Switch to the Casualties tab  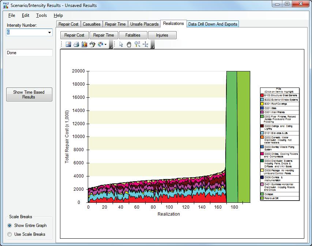point(91,24)
